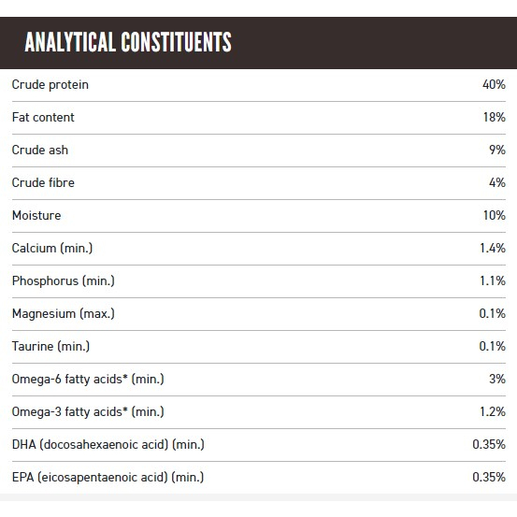Click the 40% crude protein value

(494, 84)
